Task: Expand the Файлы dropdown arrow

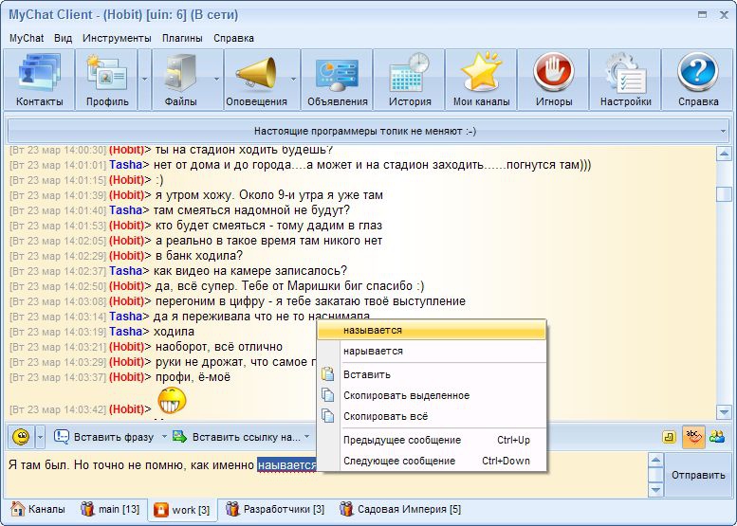Action: 216,80
